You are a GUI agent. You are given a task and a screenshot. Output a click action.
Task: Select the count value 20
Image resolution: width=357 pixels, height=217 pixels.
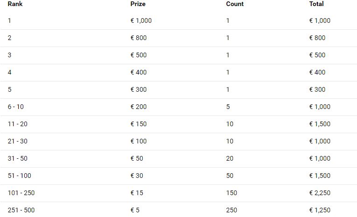click(x=230, y=158)
